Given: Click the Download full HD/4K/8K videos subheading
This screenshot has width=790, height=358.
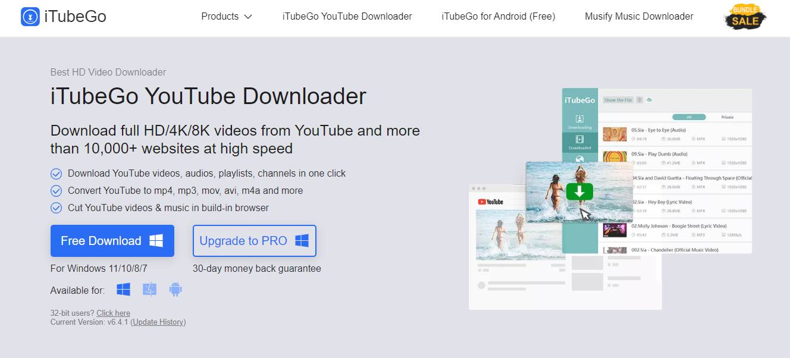Looking at the screenshot, I should coord(235,139).
